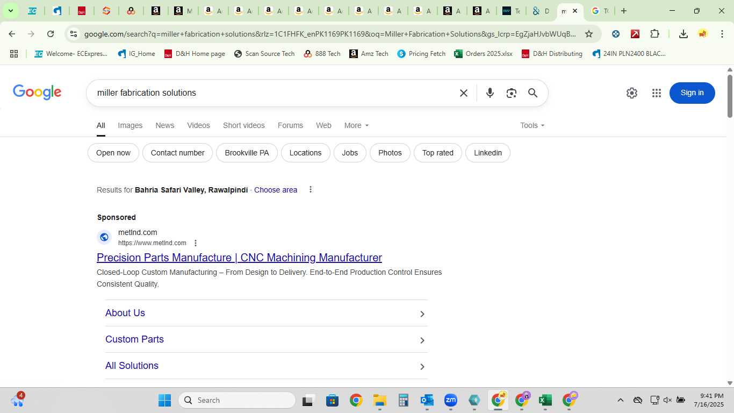
Task: Apply the Jobs filter chip
Action: [x=350, y=153]
